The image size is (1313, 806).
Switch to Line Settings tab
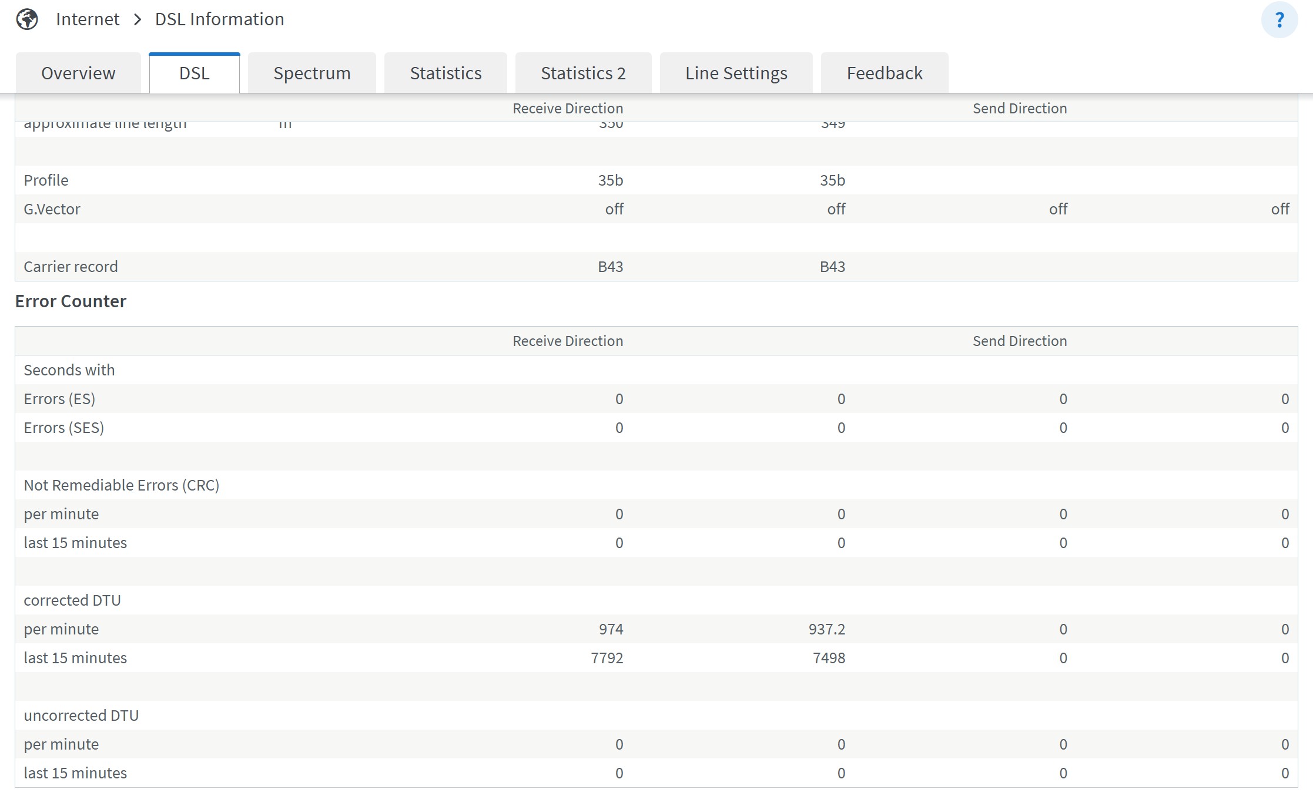click(x=736, y=73)
